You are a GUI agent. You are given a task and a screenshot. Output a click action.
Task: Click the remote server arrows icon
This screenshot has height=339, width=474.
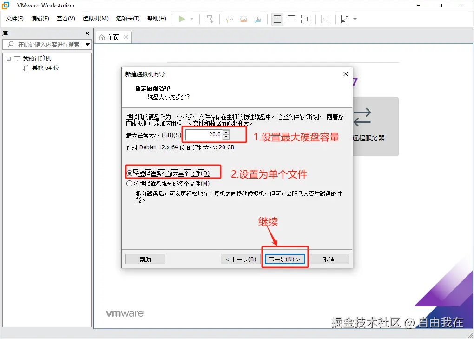click(362, 117)
